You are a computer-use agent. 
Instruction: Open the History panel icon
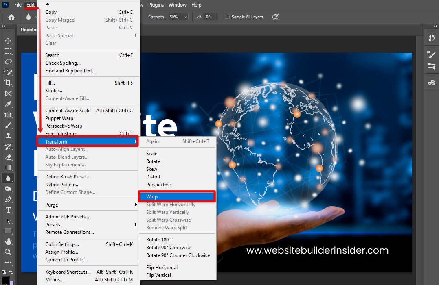pos(431,38)
